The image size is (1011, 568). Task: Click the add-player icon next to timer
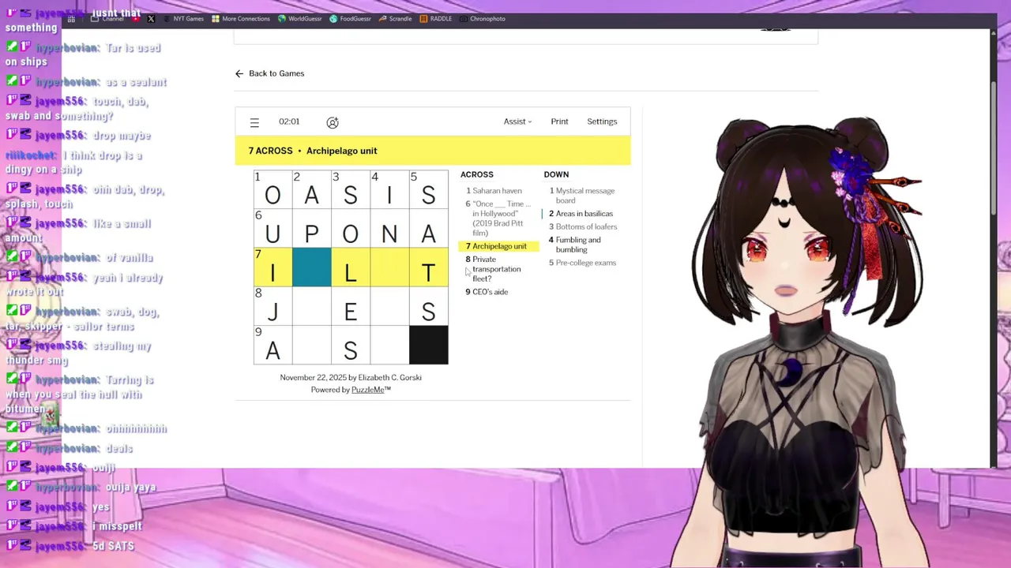coord(333,122)
